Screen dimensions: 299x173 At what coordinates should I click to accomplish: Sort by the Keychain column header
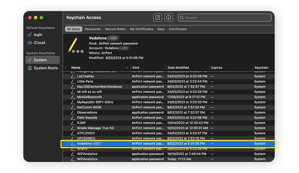click(x=261, y=68)
